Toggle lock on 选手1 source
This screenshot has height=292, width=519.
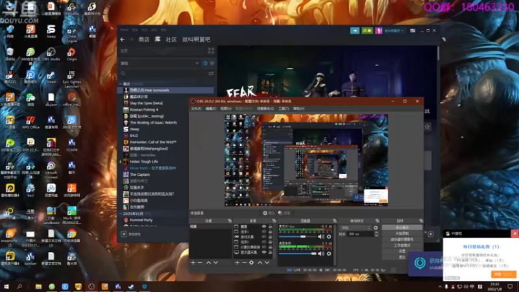click(x=270, y=232)
